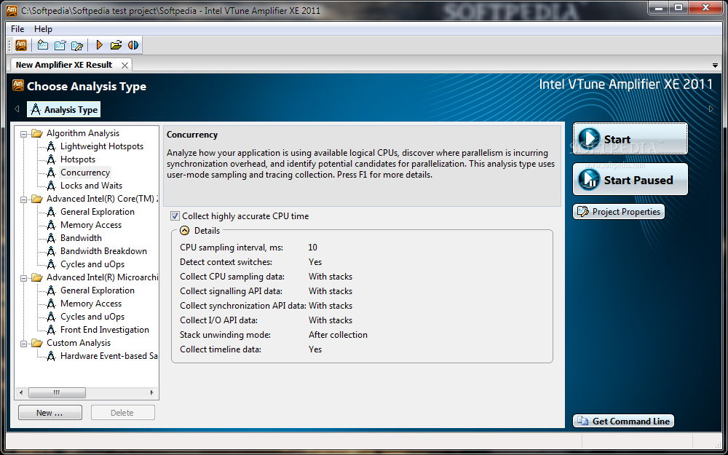Select Locks and Waits analysis
Image resolution: width=728 pixels, height=455 pixels.
click(x=91, y=185)
